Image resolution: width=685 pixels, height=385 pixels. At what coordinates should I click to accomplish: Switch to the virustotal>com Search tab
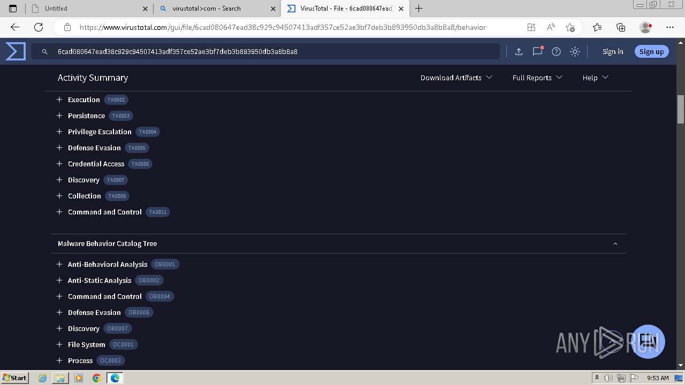[x=217, y=9]
